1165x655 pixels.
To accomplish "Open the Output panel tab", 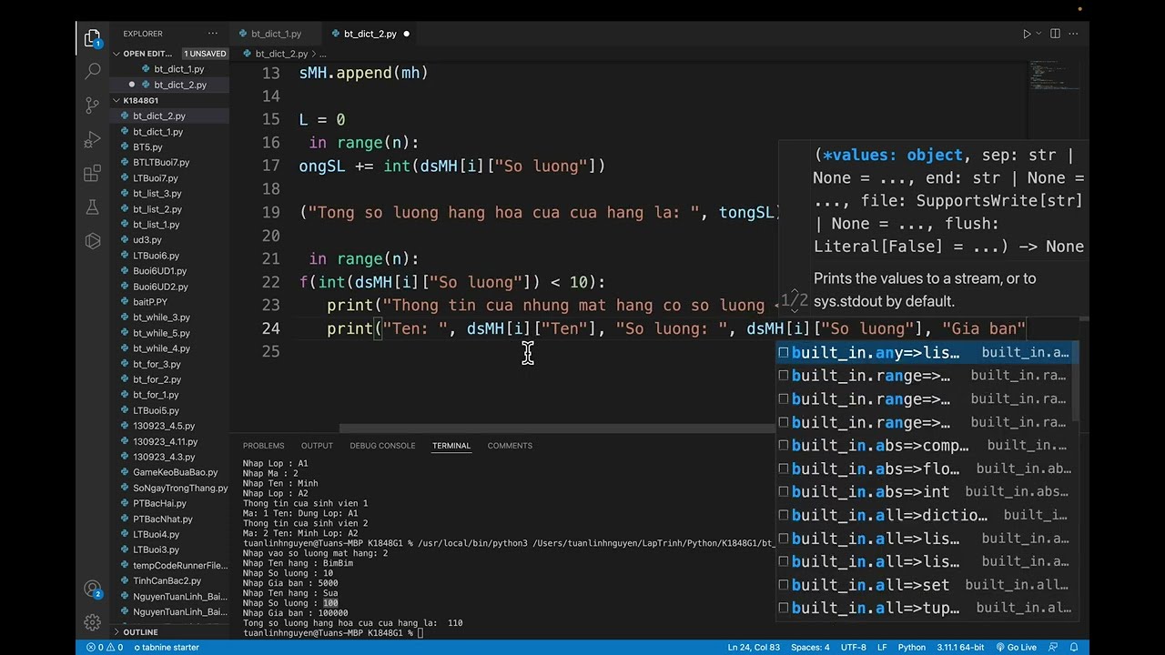I will [317, 446].
